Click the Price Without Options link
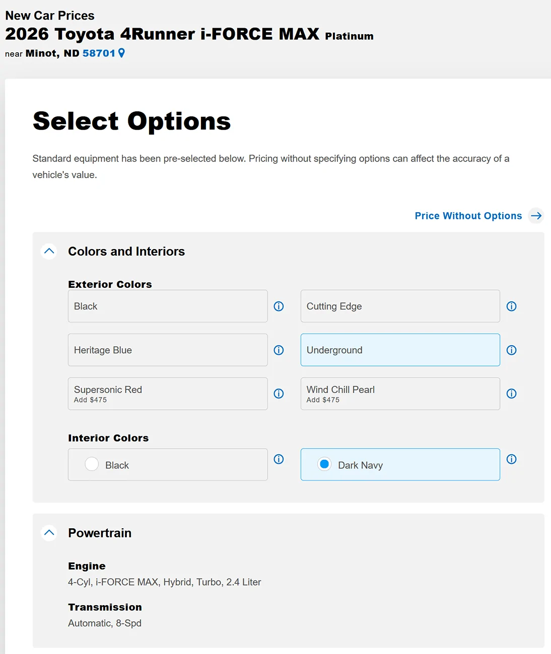 tap(468, 216)
